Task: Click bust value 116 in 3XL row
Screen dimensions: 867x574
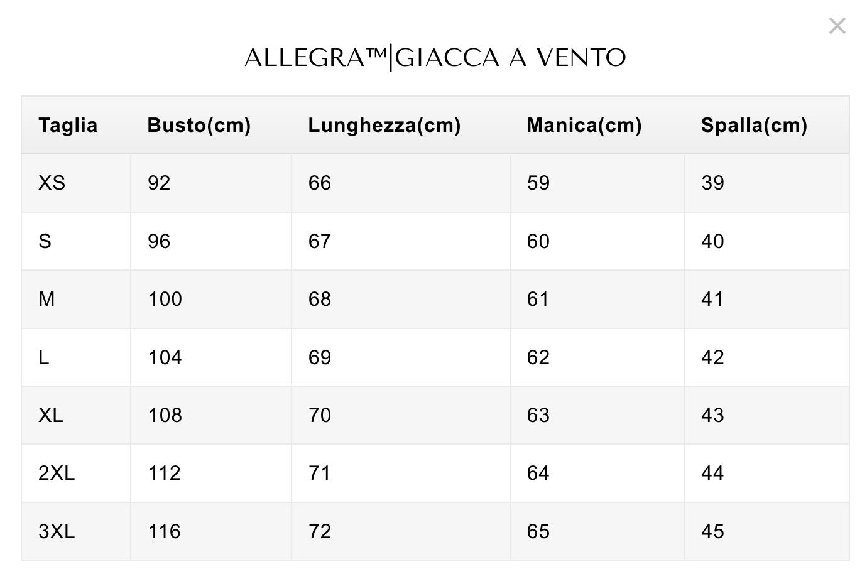Action: [x=164, y=531]
